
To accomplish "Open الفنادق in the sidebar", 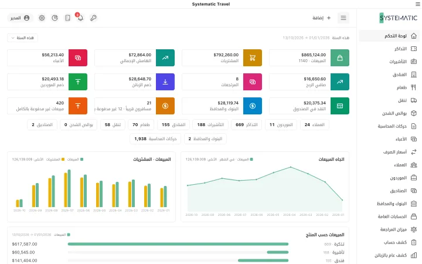I will [x=389, y=75].
